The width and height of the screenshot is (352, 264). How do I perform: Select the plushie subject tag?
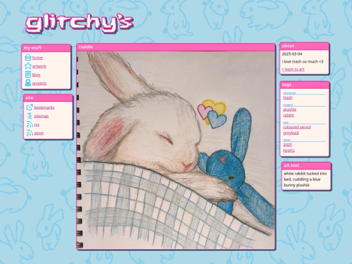(289, 110)
